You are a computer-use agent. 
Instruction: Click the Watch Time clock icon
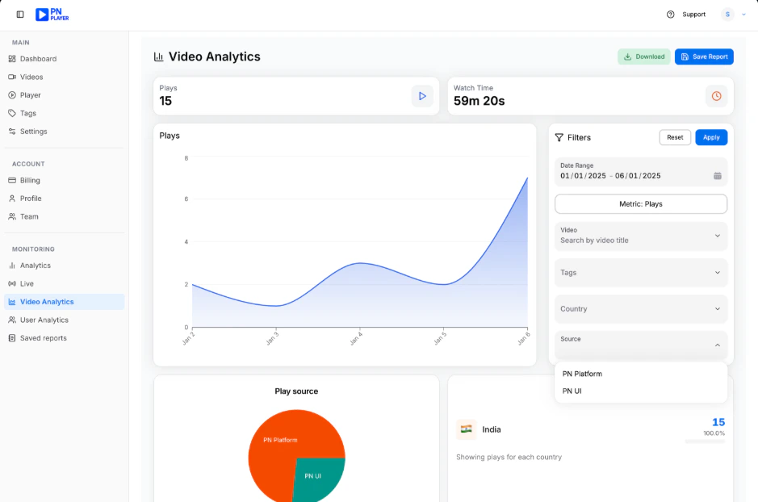(716, 96)
